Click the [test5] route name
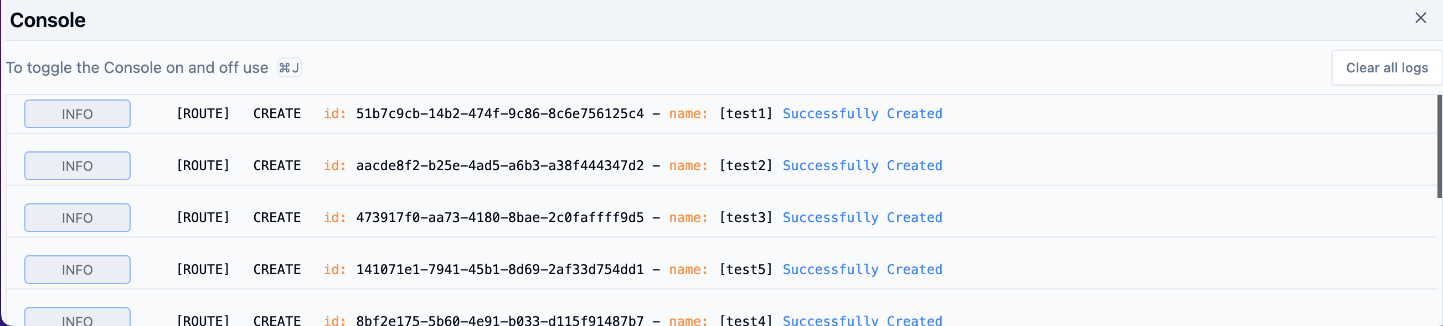 pos(746,270)
